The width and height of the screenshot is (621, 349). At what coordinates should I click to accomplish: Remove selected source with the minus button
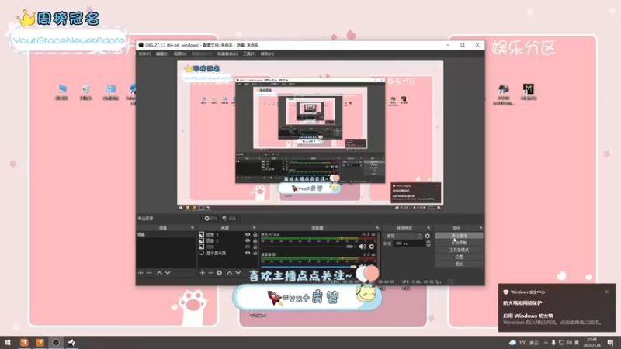pos(210,273)
